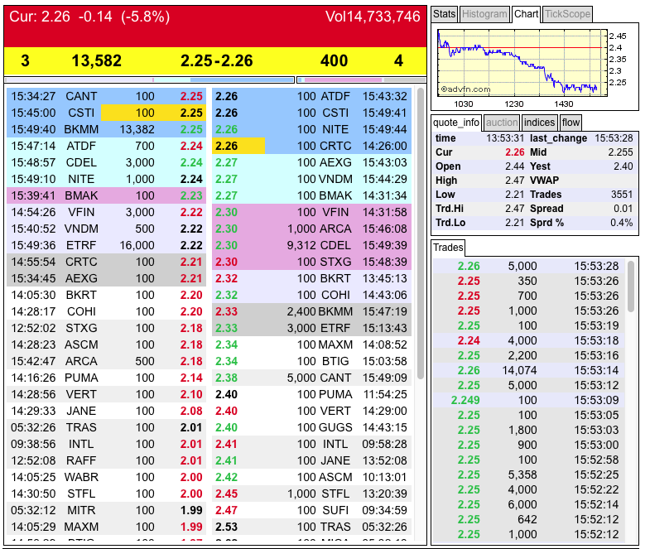Select the quote_info tab
650x549 pixels.
point(456,123)
